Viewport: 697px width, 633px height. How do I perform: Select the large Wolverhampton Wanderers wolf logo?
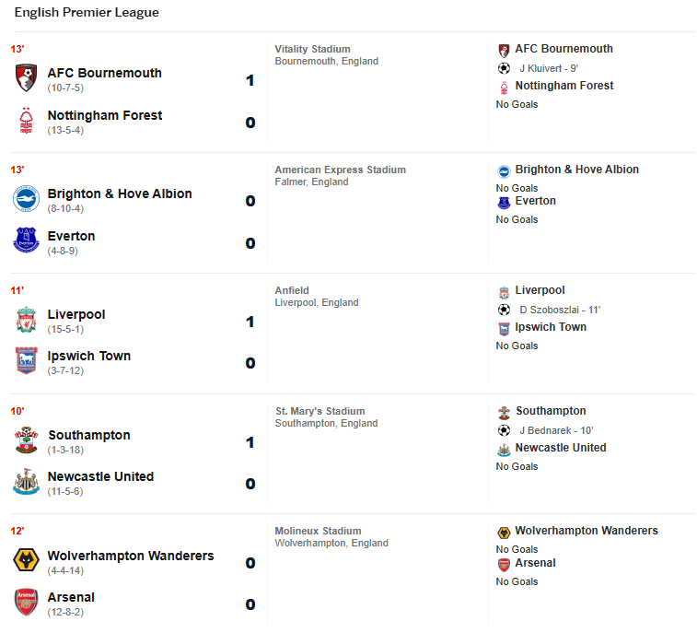point(26,560)
